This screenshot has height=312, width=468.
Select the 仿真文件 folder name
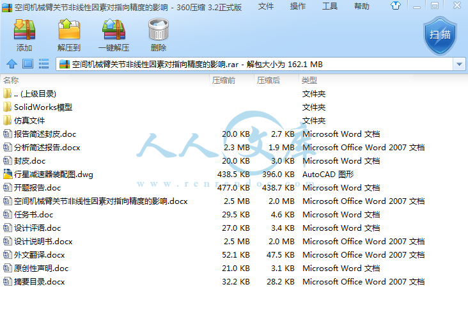click(29, 121)
